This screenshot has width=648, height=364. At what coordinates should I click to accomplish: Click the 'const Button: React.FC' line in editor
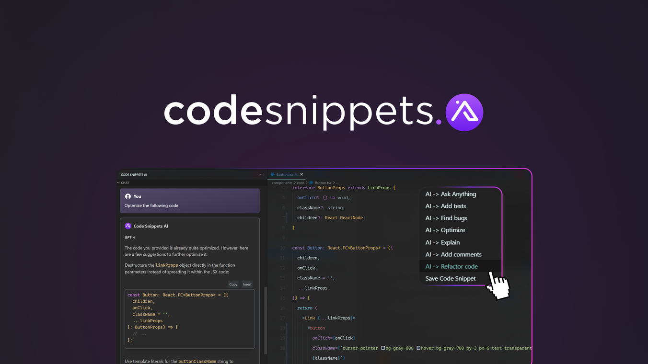click(x=343, y=248)
